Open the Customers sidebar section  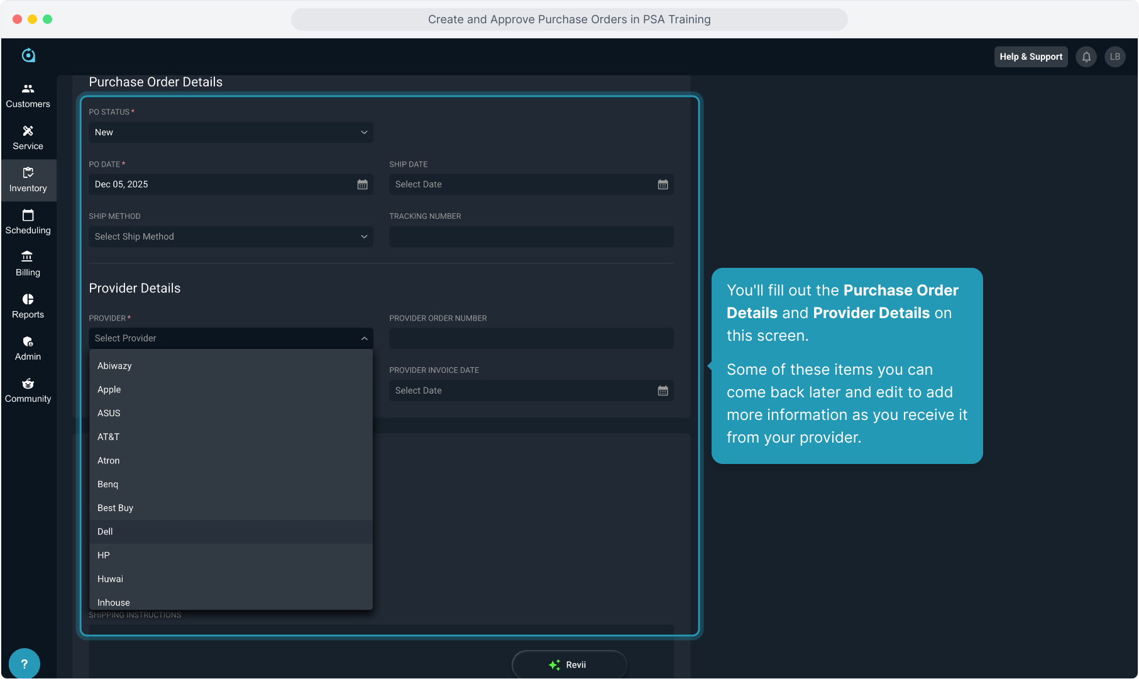click(28, 96)
